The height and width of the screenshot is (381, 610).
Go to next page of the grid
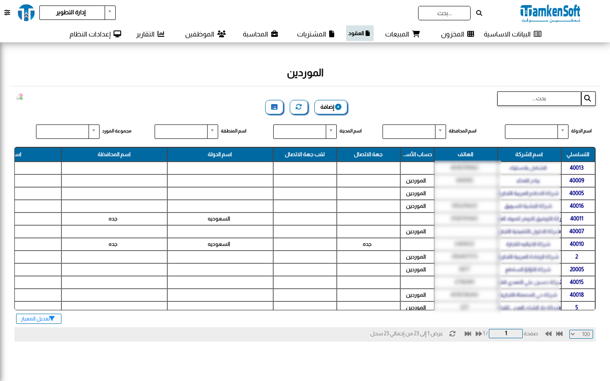(479, 334)
